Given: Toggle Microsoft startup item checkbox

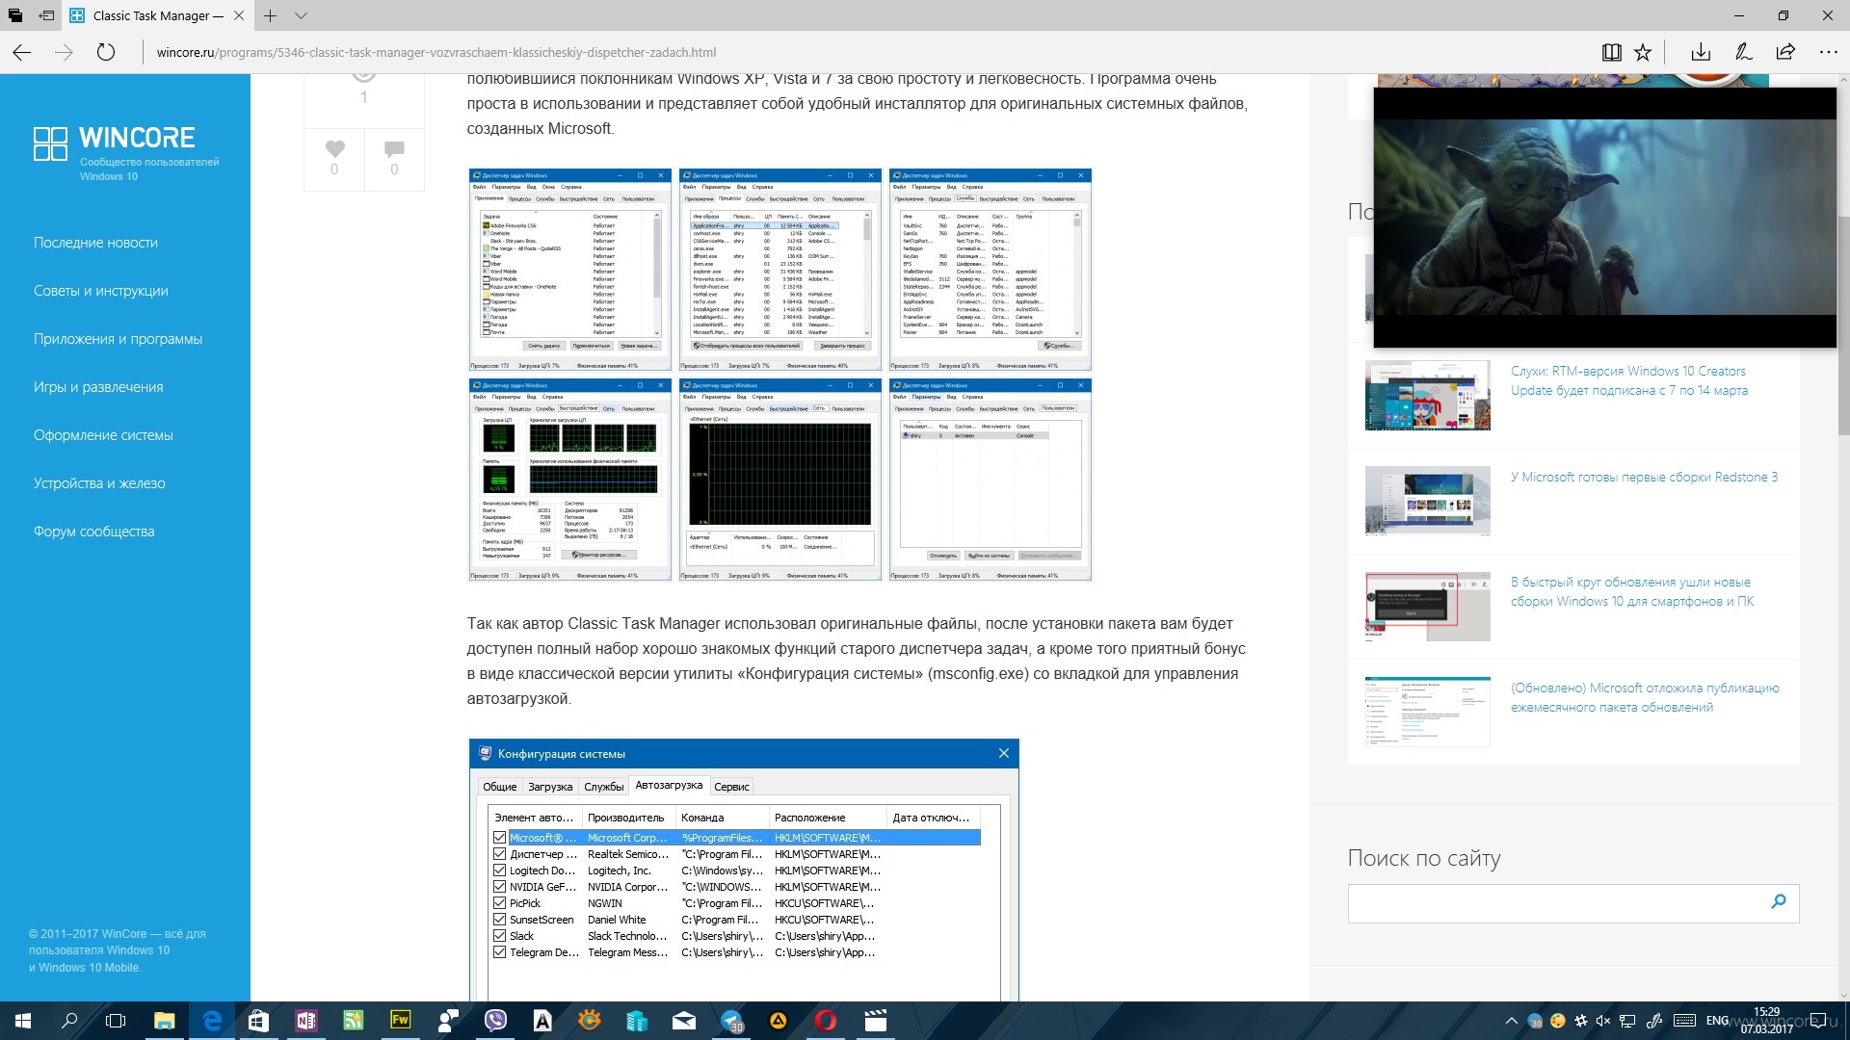Looking at the screenshot, I should pyautogui.click(x=499, y=838).
